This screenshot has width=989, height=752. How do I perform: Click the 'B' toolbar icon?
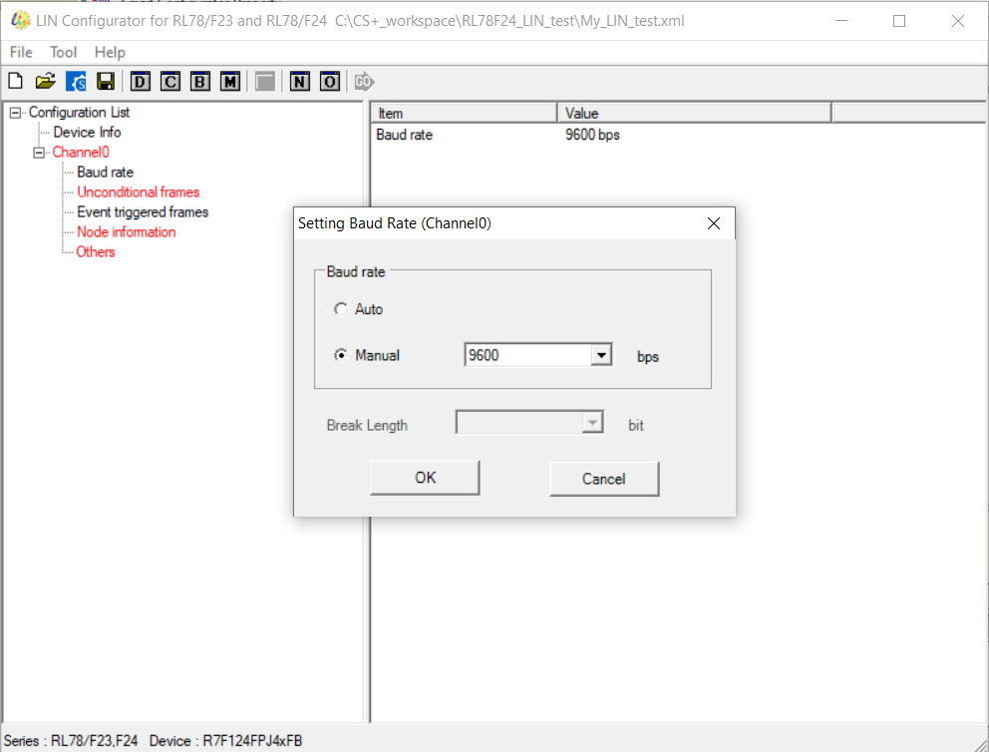tap(200, 82)
